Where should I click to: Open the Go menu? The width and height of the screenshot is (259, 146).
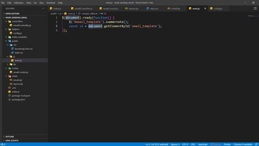coord(35,3)
